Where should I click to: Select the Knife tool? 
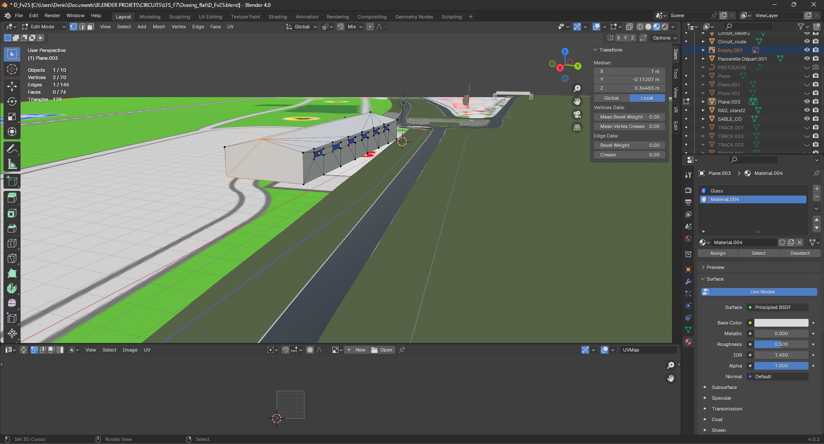[x=12, y=258]
